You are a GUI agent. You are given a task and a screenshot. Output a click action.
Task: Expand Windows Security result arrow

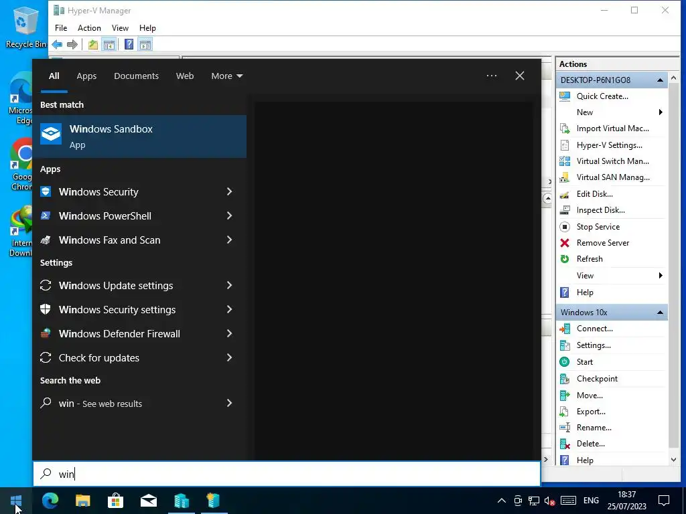coord(229,192)
